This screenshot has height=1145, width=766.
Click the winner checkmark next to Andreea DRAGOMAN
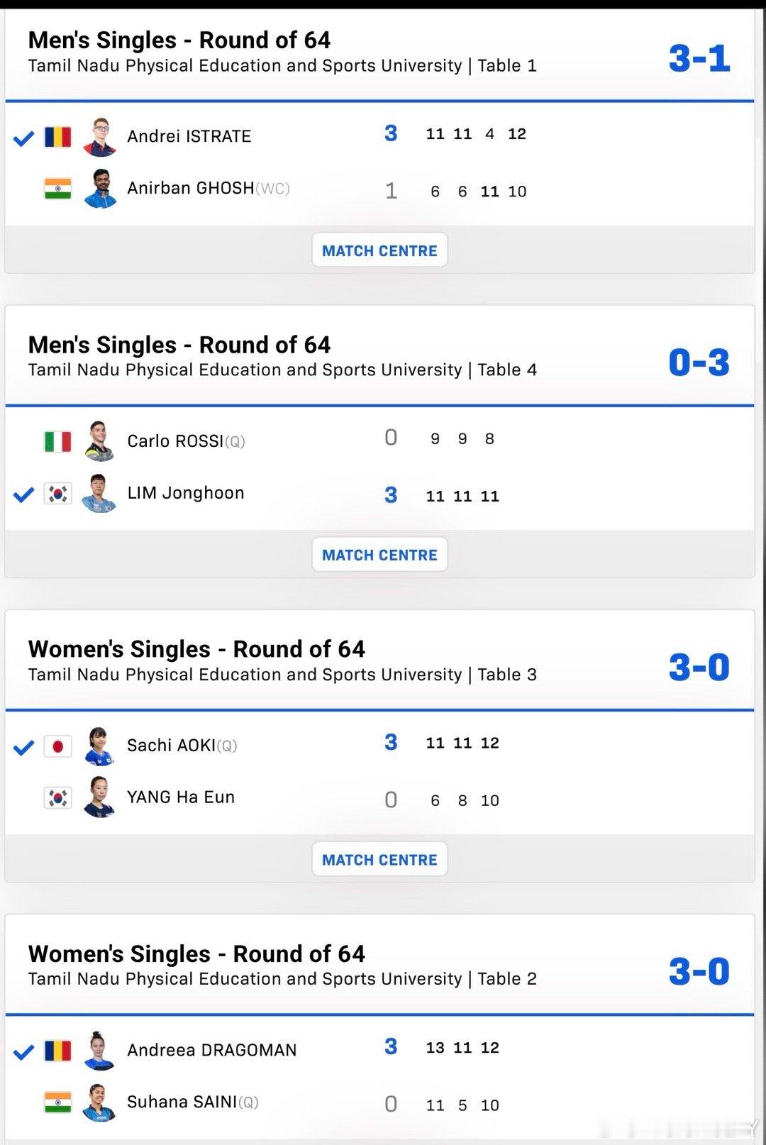pos(24,1051)
